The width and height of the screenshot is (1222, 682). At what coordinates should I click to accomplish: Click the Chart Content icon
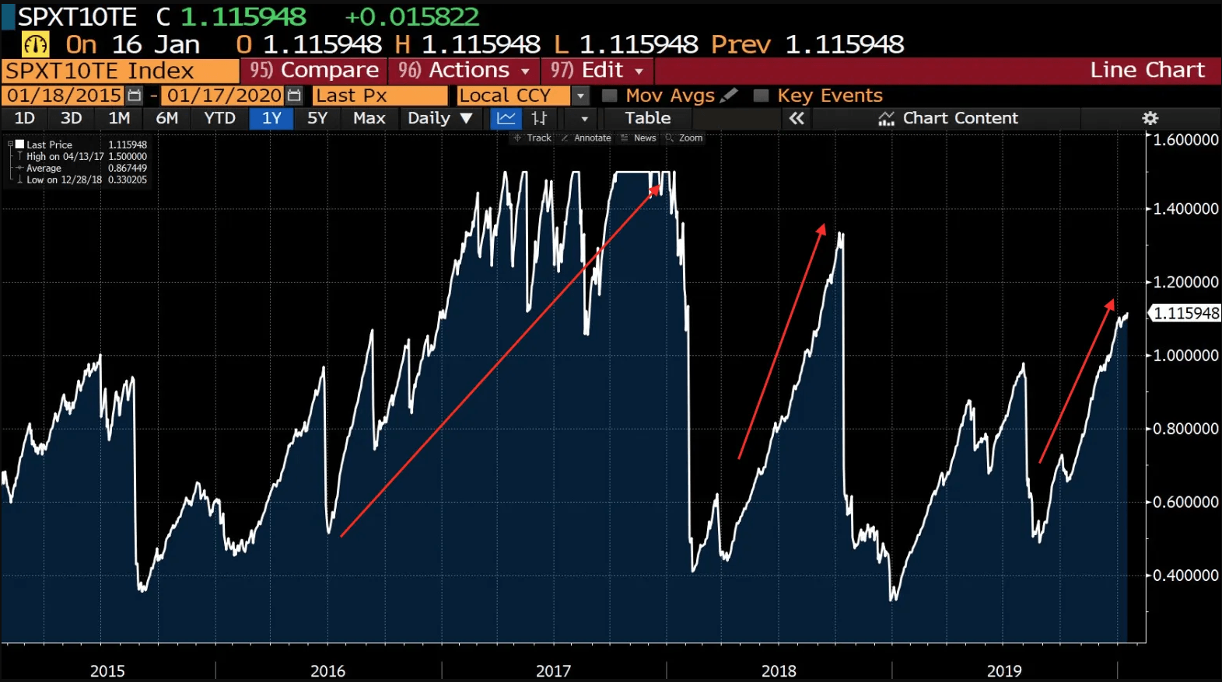coord(886,118)
